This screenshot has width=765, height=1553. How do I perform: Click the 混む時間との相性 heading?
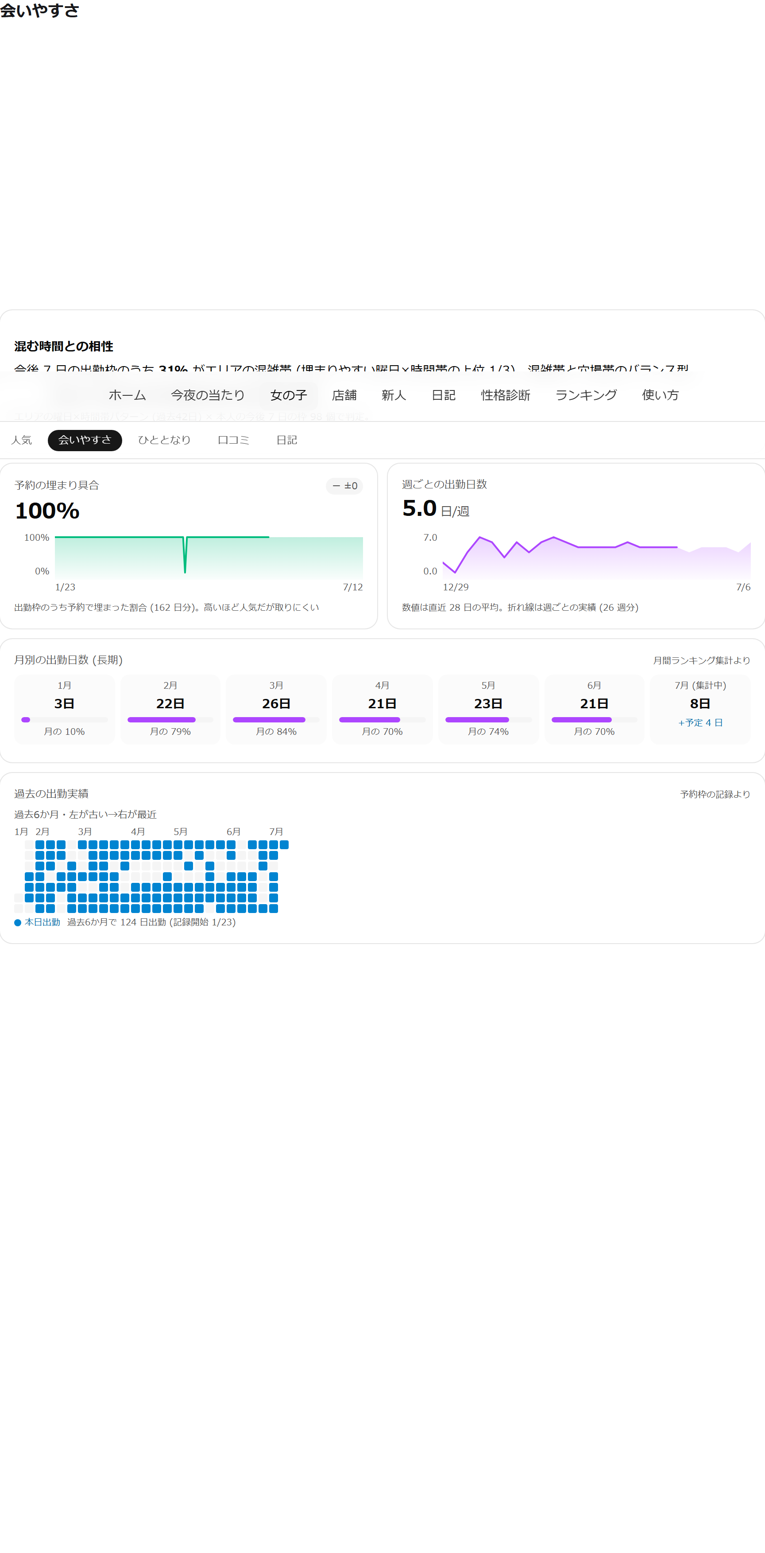pyautogui.click(x=64, y=347)
